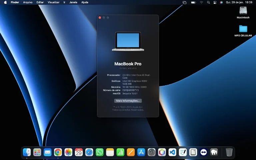256x160 pixels.
Task: Open Google Chrome from the Dock
Action: point(58,152)
